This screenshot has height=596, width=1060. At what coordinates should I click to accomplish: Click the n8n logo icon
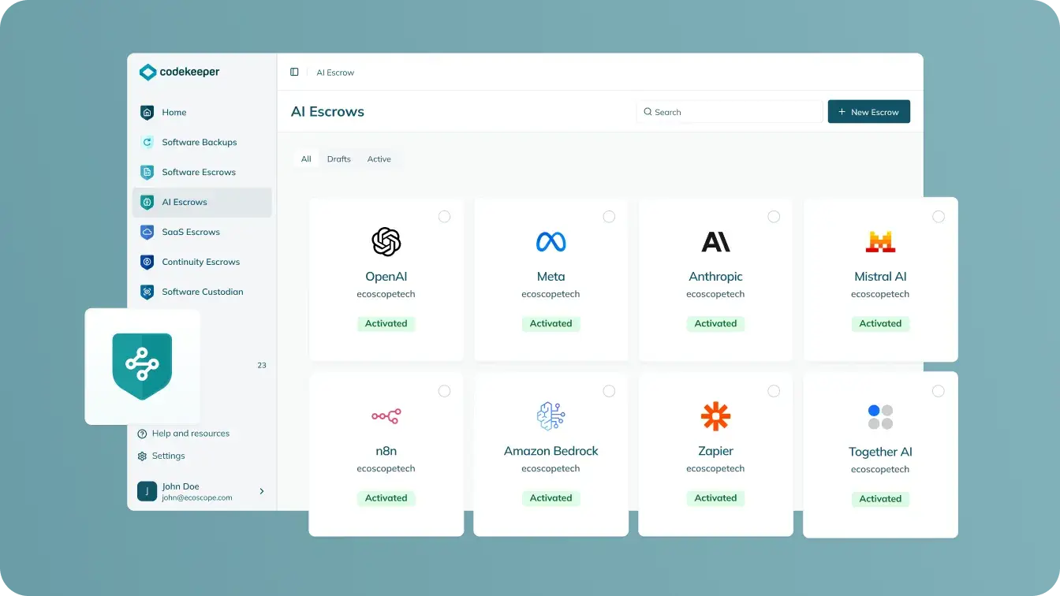tap(386, 415)
